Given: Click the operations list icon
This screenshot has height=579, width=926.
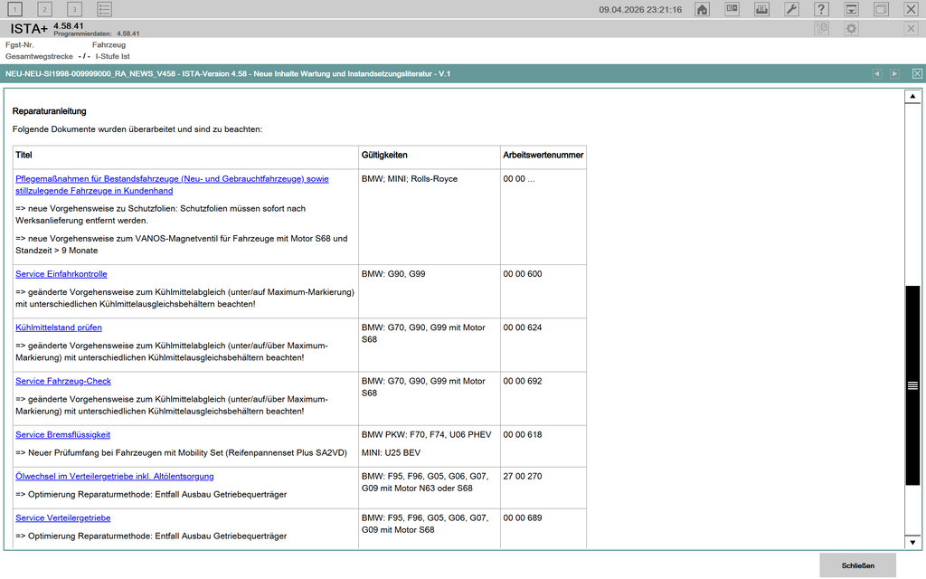Looking at the screenshot, I should point(105,9).
